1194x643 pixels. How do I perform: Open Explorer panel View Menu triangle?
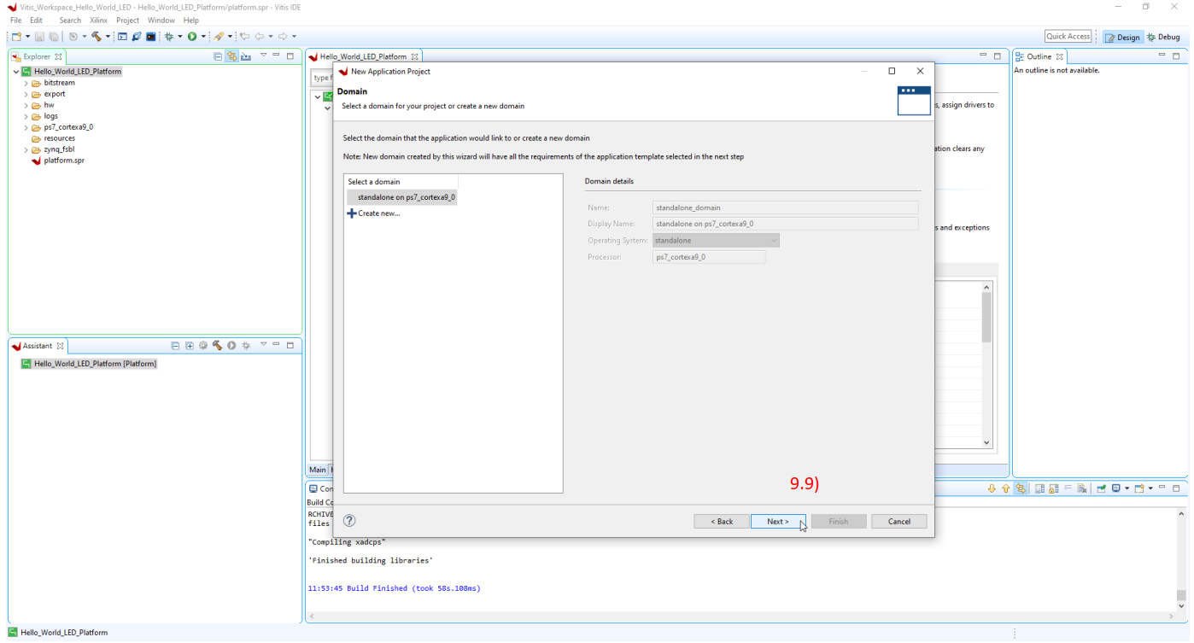(263, 56)
